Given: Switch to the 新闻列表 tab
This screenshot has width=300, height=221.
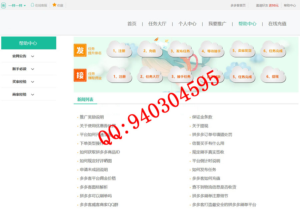Looking at the screenshot, I should click(85, 99).
